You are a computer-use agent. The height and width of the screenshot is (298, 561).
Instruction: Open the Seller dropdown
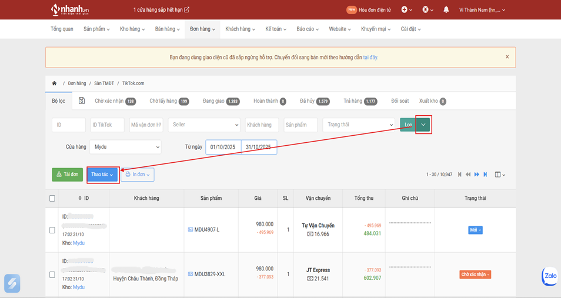point(204,125)
